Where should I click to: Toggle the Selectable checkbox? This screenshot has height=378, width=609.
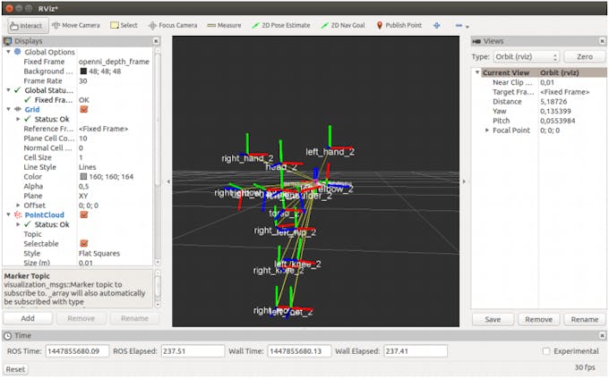[84, 243]
